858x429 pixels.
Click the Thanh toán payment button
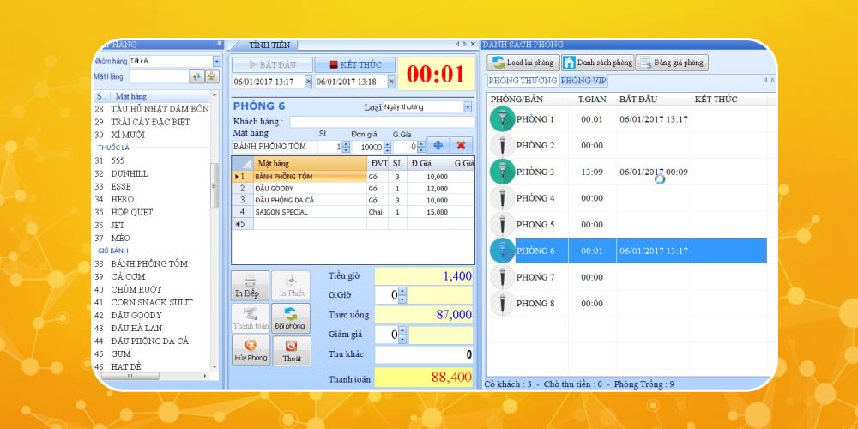pyautogui.click(x=250, y=318)
